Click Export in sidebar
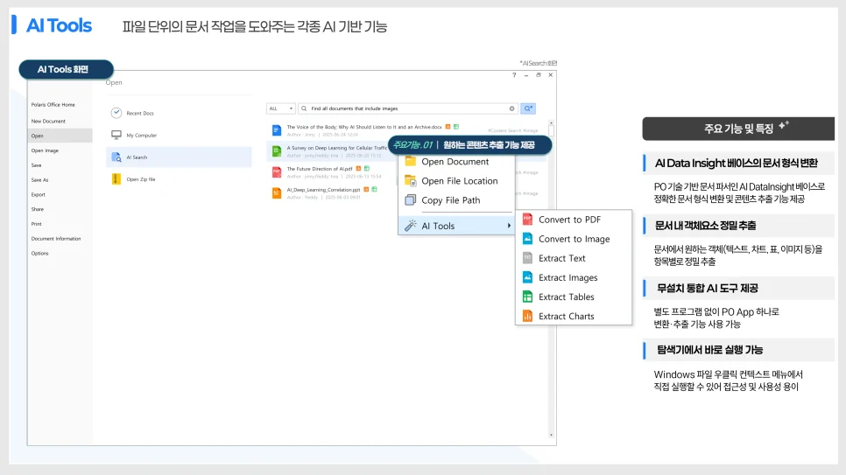Screen dimensions: 846x475 coord(38,194)
